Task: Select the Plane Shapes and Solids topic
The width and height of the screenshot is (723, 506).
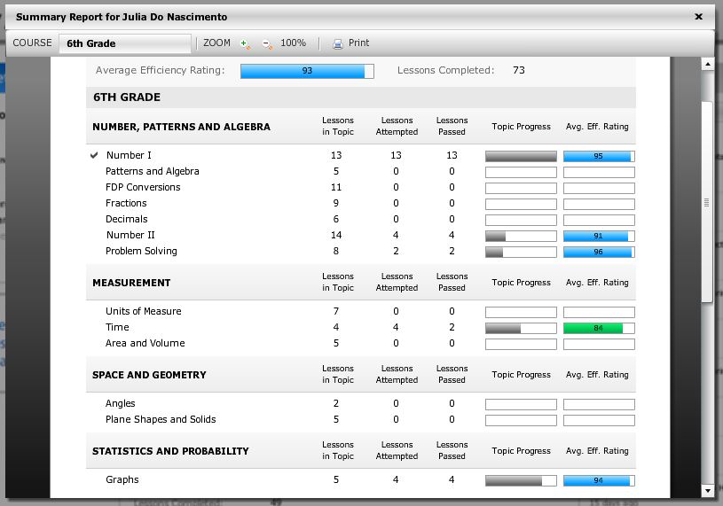Action: [161, 419]
